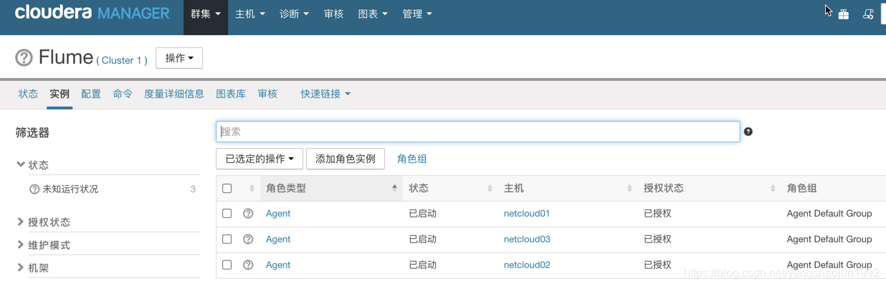Image resolution: width=886 pixels, height=286 pixels.
Task: Open the 快速链接 dropdown
Action: [325, 94]
